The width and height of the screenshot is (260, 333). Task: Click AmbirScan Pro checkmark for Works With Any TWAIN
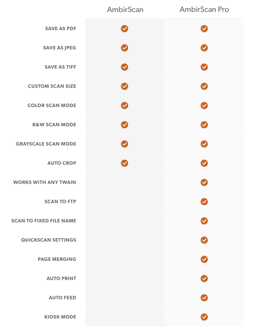coord(204,183)
